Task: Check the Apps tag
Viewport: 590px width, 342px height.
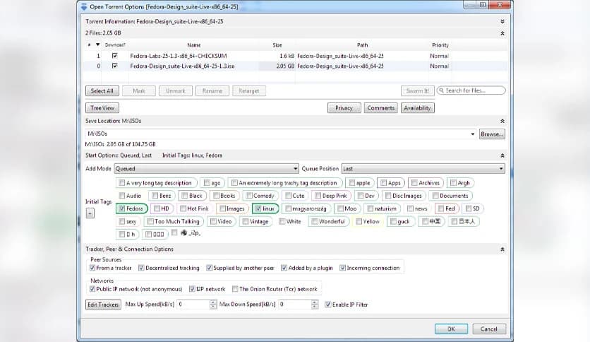Action: (383, 183)
